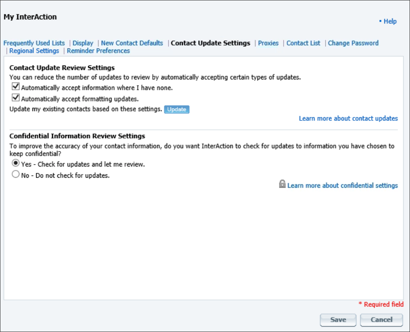Click the '* Required field' note
The width and height of the screenshot is (410, 332).
click(x=381, y=304)
